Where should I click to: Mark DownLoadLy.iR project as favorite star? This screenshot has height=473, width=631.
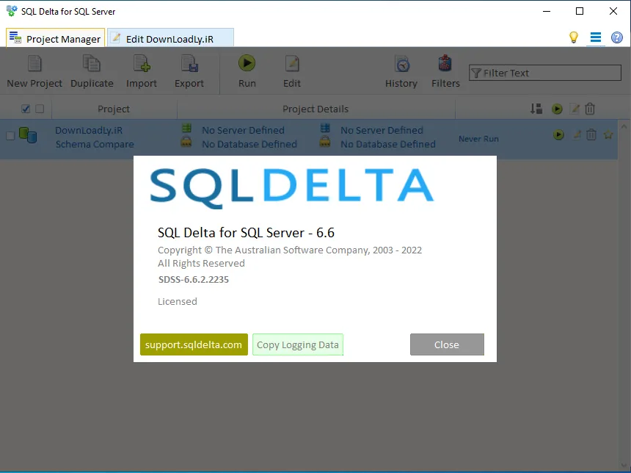(x=608, y=134)
